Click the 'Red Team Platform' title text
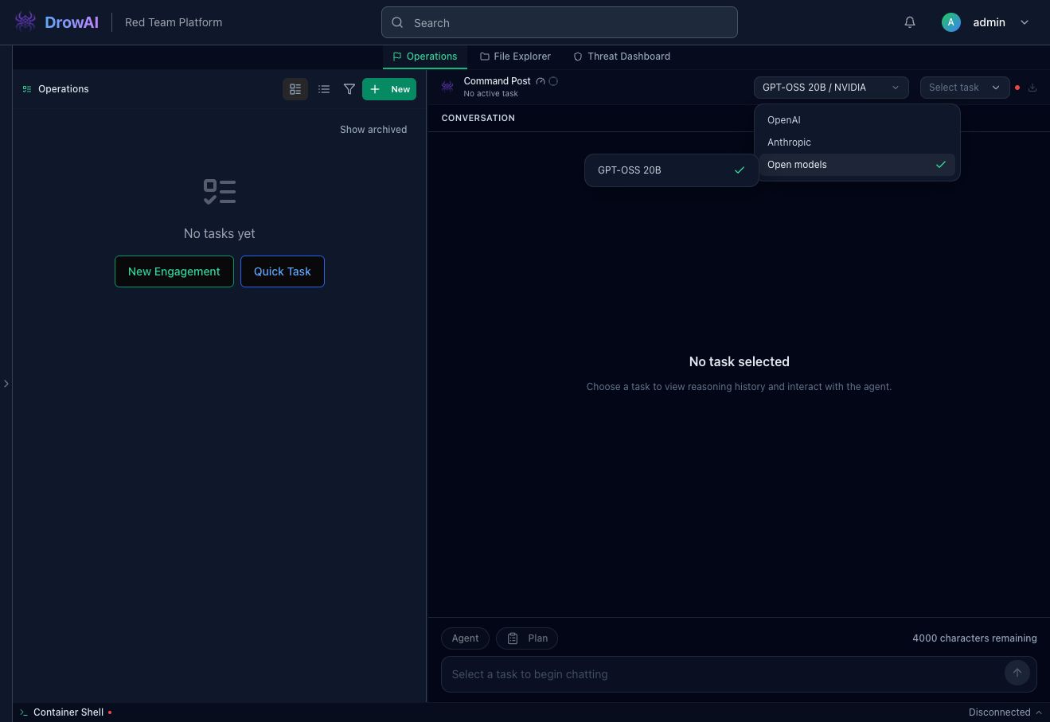The height and width of the screenshot is (722, 1050). 174,22
